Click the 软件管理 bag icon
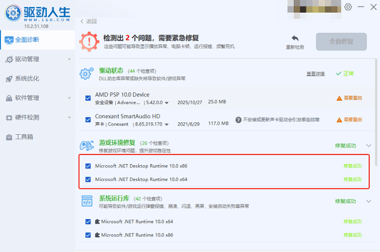The image size is (380, 252). click(x=9, y=98)
